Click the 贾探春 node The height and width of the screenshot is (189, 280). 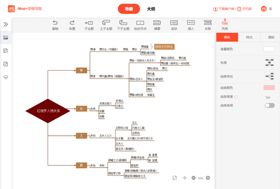click(151, 84)
